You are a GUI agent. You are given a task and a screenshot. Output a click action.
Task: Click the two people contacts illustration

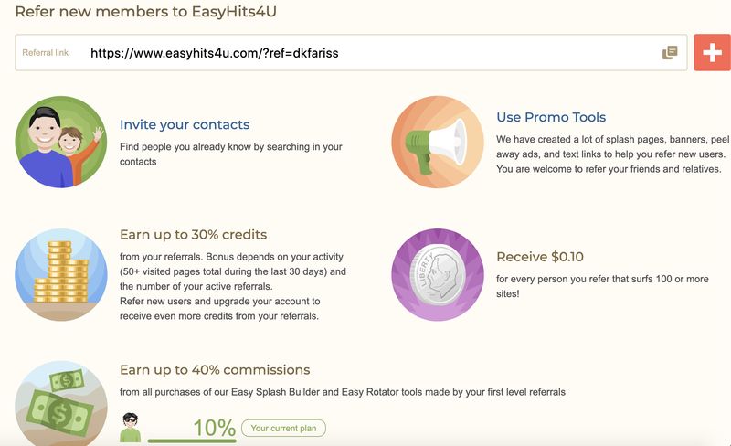(x=61, y=142)
